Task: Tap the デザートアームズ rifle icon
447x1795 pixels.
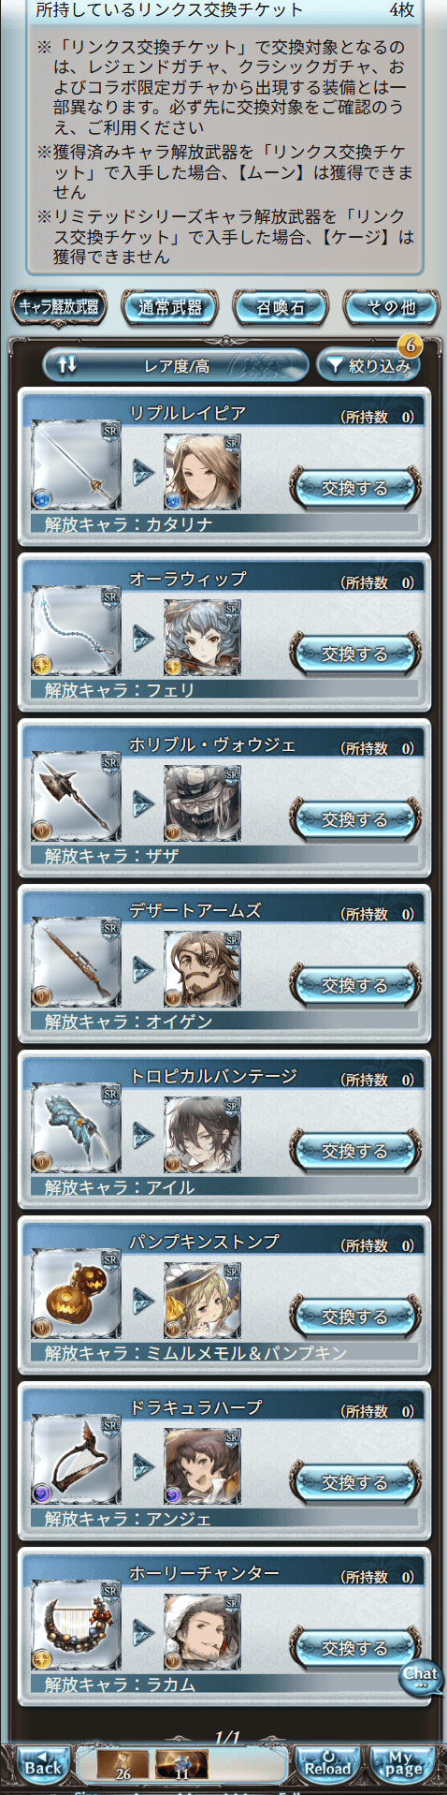Action: [x=77, y=963]
